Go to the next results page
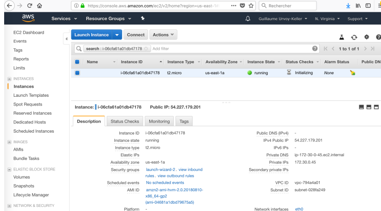 click(365, 49)
